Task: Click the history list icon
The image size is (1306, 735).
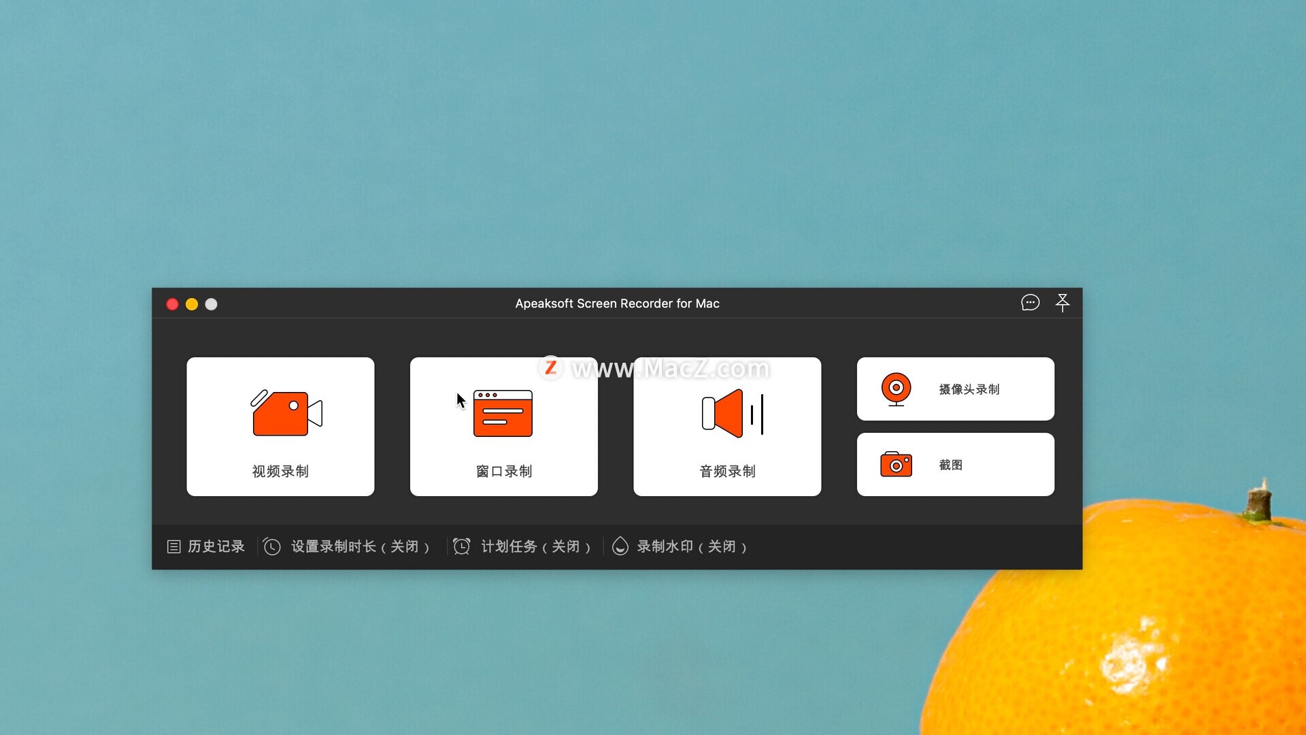Action: click(173, 546)
